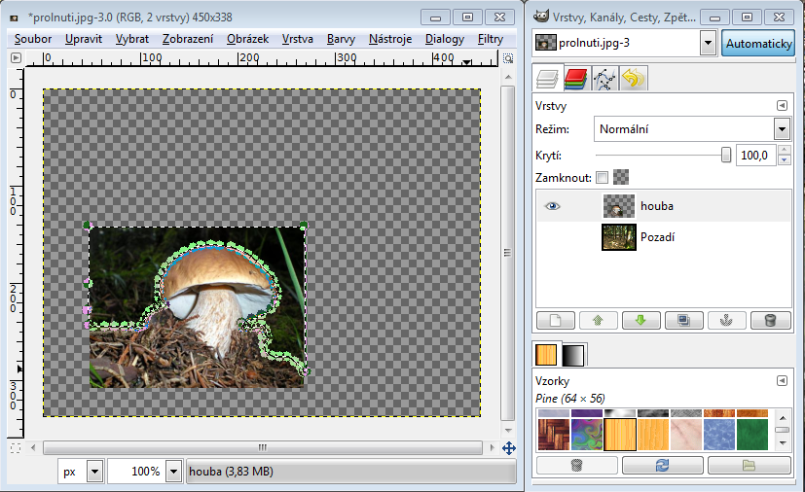Open the px unit dropdown in status bar
805x492 pixels.
(94, 472)
